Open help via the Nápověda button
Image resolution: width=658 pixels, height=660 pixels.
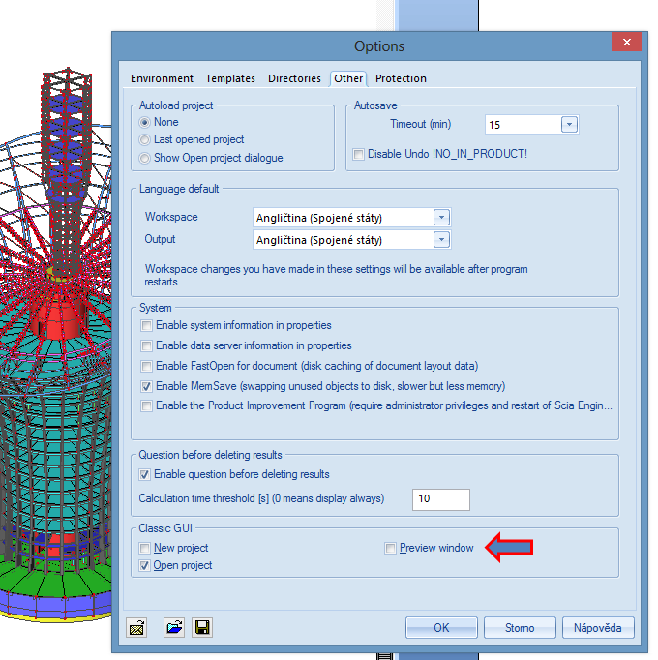pos(597,628)
